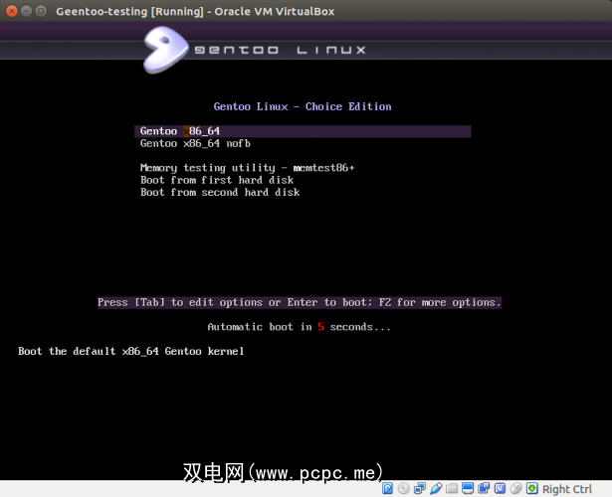Choose Memory testing utility memtest86+ entry
This screenshot has height=497, width=612.
click(247, 168)
